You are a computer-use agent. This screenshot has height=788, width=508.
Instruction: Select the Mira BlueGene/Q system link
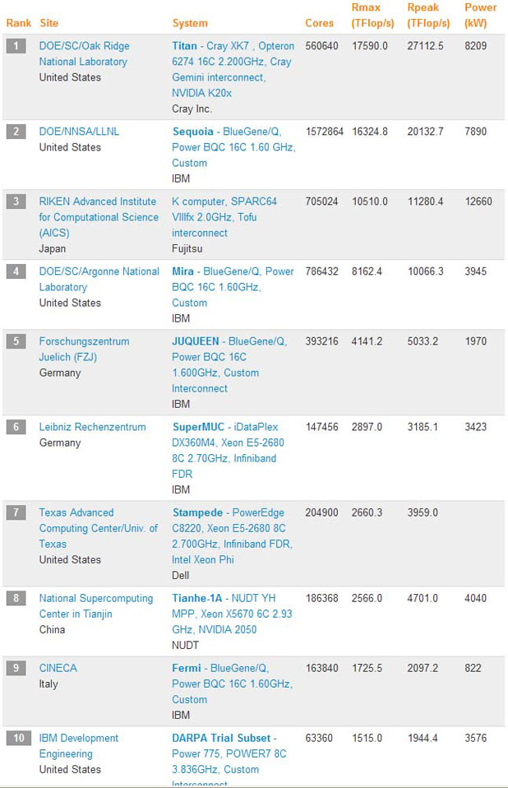[x=233, y=287]
